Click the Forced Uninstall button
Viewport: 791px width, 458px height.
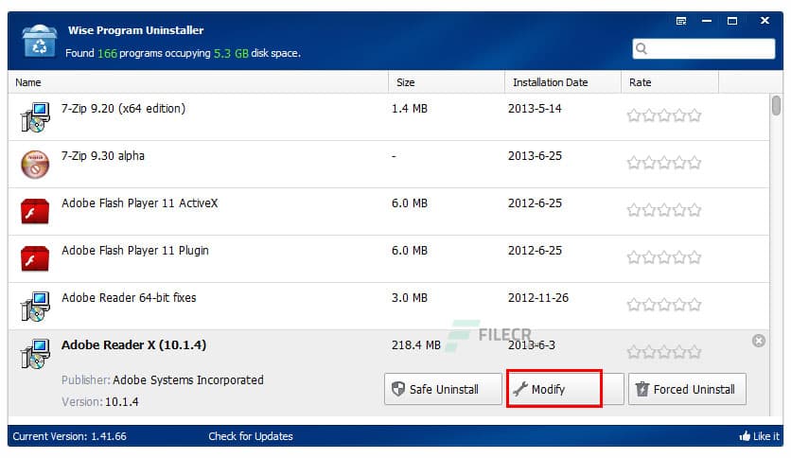pos(687,389)
